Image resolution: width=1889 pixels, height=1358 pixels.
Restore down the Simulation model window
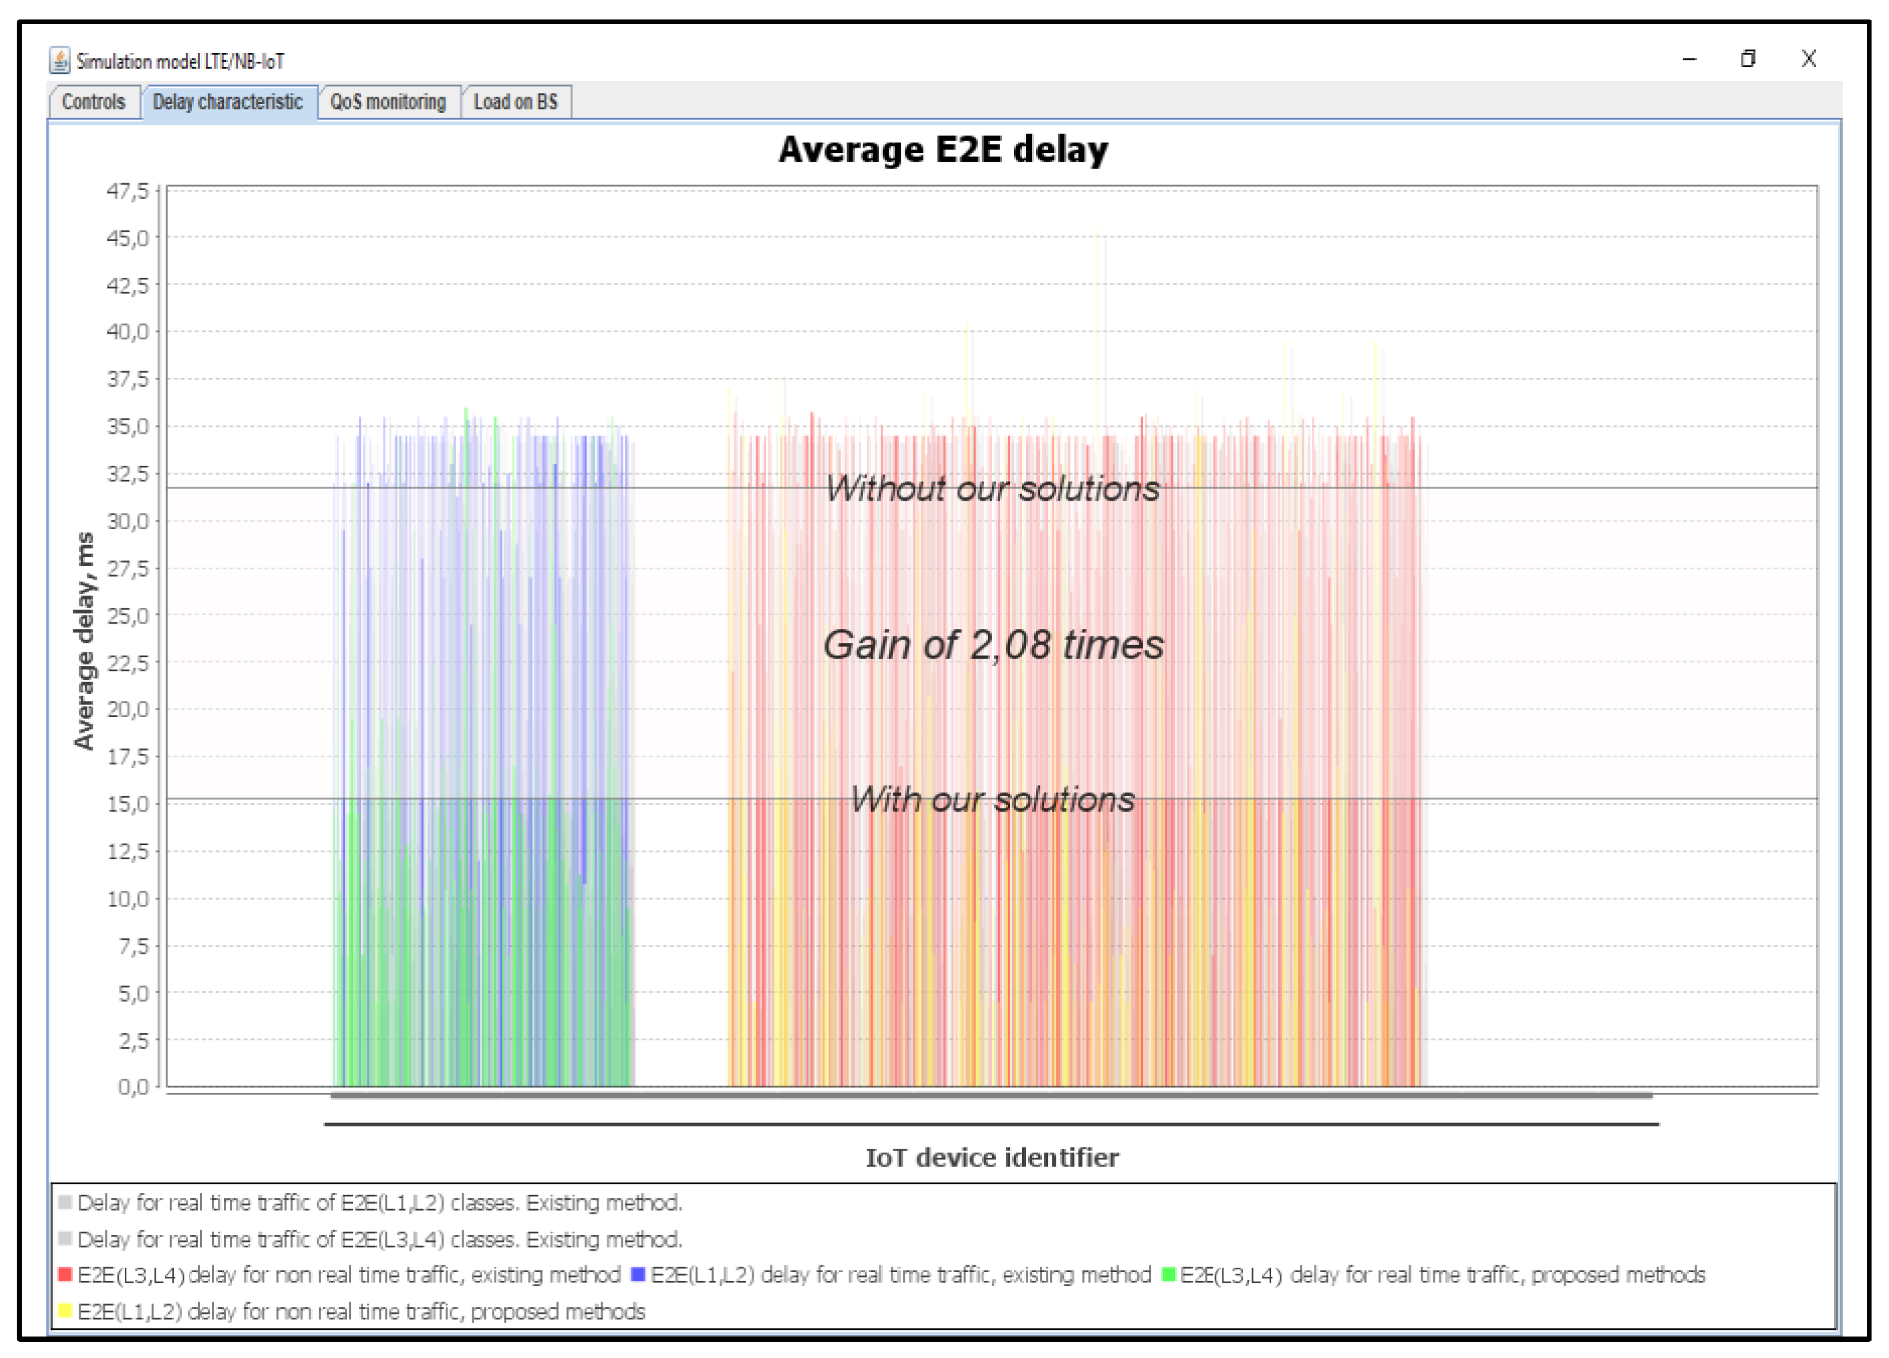pyautogui.click(x=1748, y=59)
